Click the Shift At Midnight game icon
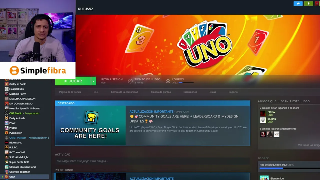 (x=6, y=157)
